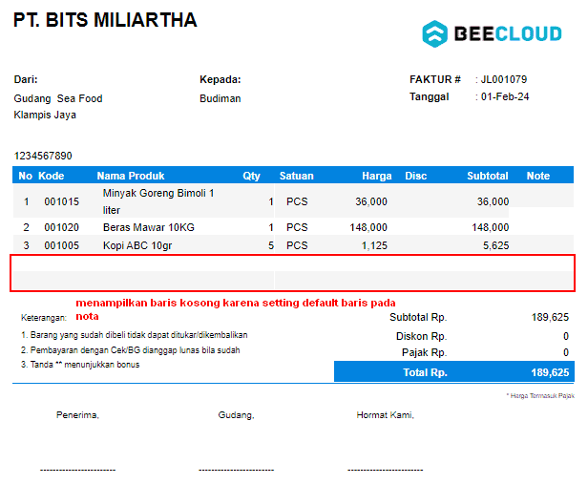Screen dimensions: 588x484
Task: Click the Subtotal column header
Action: coord(488,176)
